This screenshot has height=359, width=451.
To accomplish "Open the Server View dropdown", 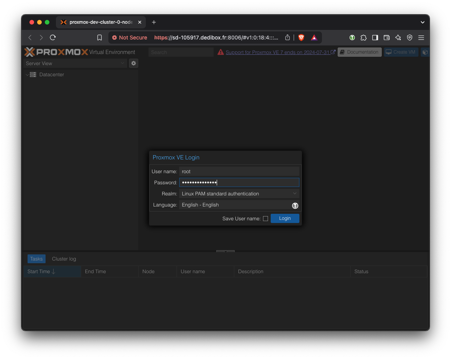I will pyautogui.click(x=75, y=63).
